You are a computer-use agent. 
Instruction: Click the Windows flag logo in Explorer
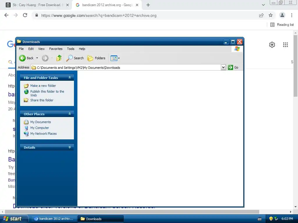pyautogui.click(x=237, y=49)
